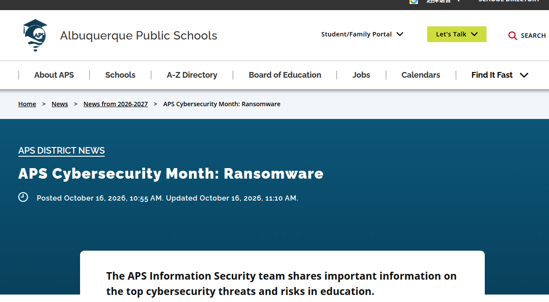This screenshot has width=549, height=302.
Task: Open the About APS menu item
Action: pos(54,75)
